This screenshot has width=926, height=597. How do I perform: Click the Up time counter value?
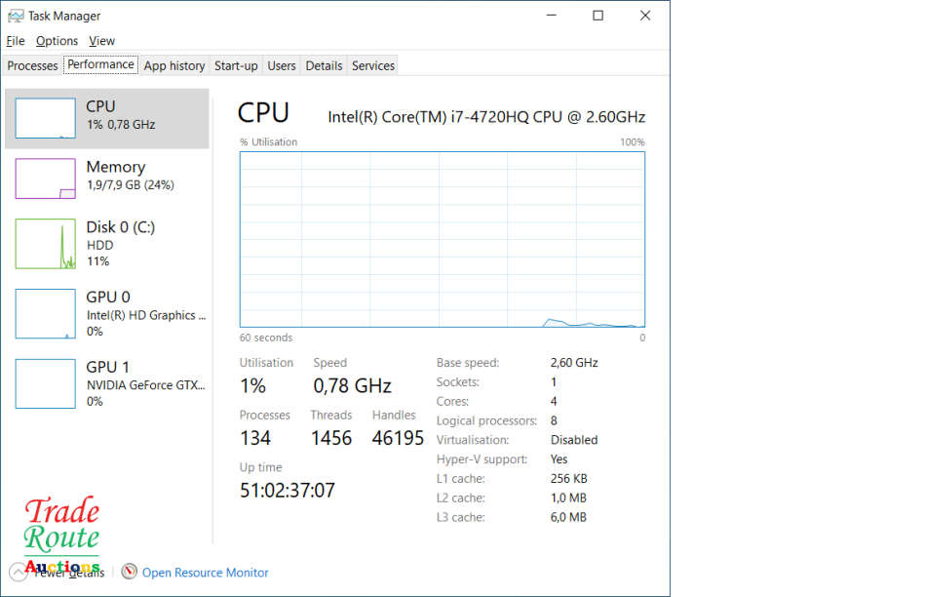coord(287,491)
